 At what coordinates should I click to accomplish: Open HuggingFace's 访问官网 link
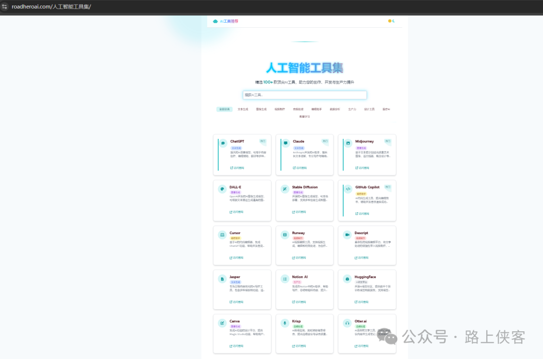(x=361, y=302)
